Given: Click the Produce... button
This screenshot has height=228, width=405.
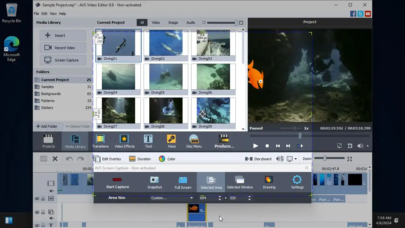Looking at the screenshot, I should coord(224,141).
